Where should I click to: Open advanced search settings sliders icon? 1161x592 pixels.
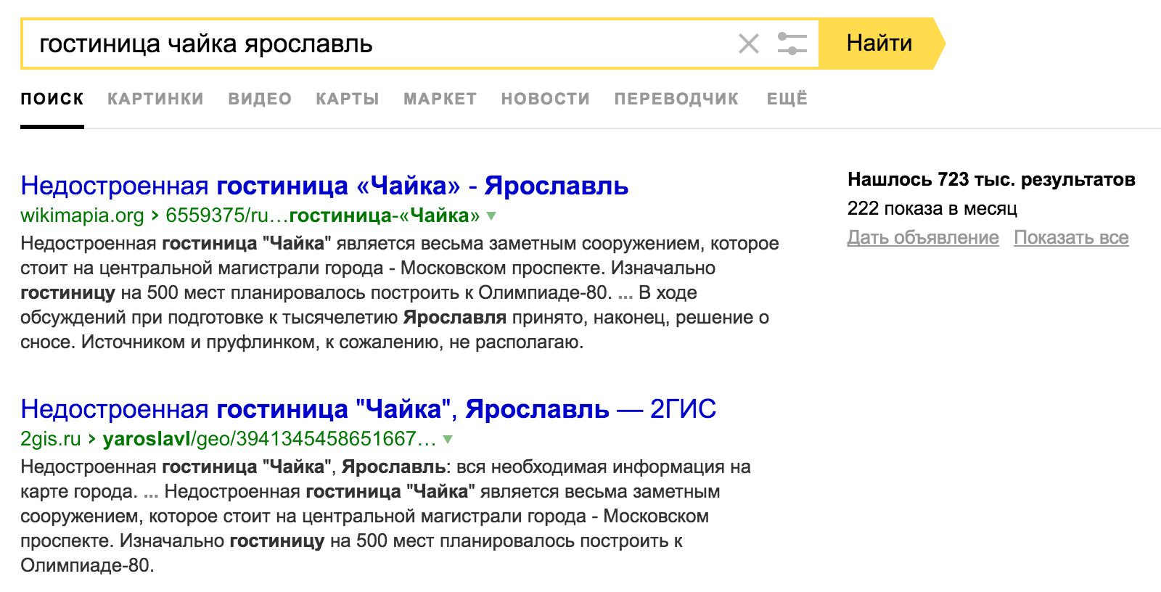pyautogui.click(x=792, y=44)
